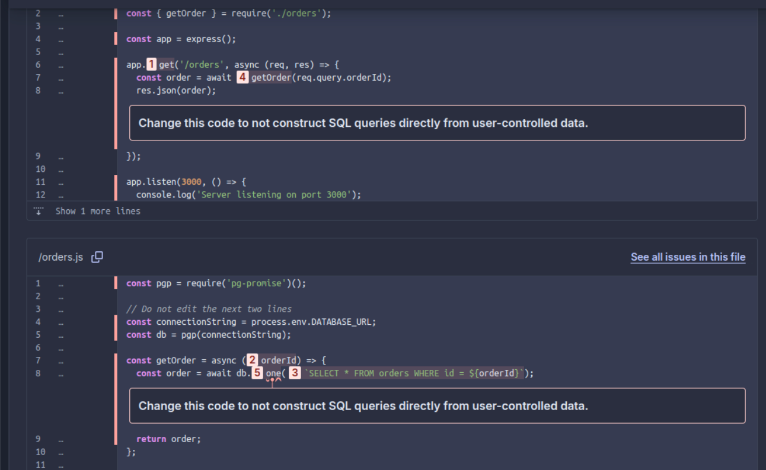
Task: Expand "Show 1 more lines"
Action: tap(98, 211)
